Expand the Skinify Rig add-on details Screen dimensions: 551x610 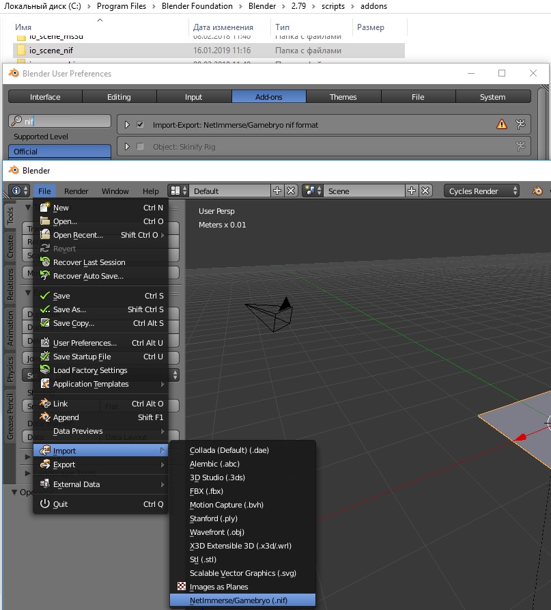127,146
